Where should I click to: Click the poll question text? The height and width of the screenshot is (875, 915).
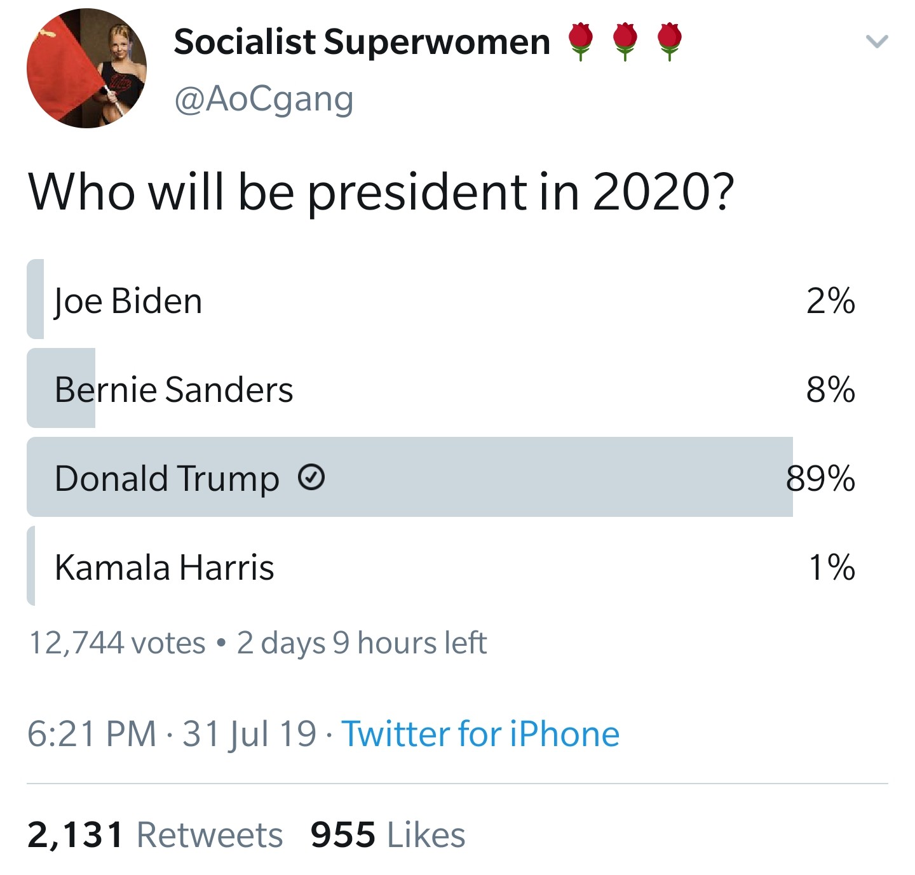click(x=381, y=192)
